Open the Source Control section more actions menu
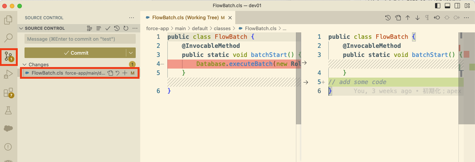 (134, 28)
